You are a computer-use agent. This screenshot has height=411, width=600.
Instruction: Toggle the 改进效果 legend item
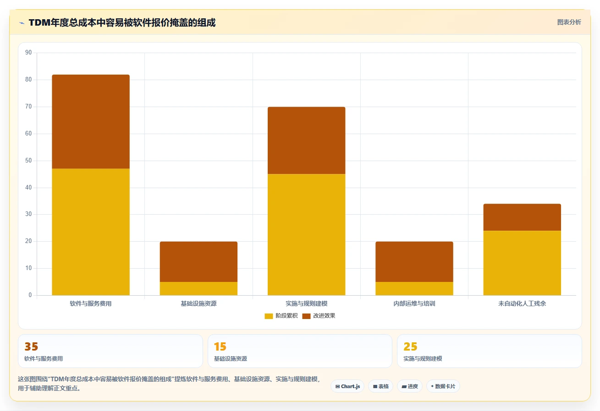(319, 316)
